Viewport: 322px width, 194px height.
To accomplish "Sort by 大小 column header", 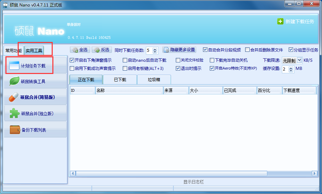I will point(206,90).
